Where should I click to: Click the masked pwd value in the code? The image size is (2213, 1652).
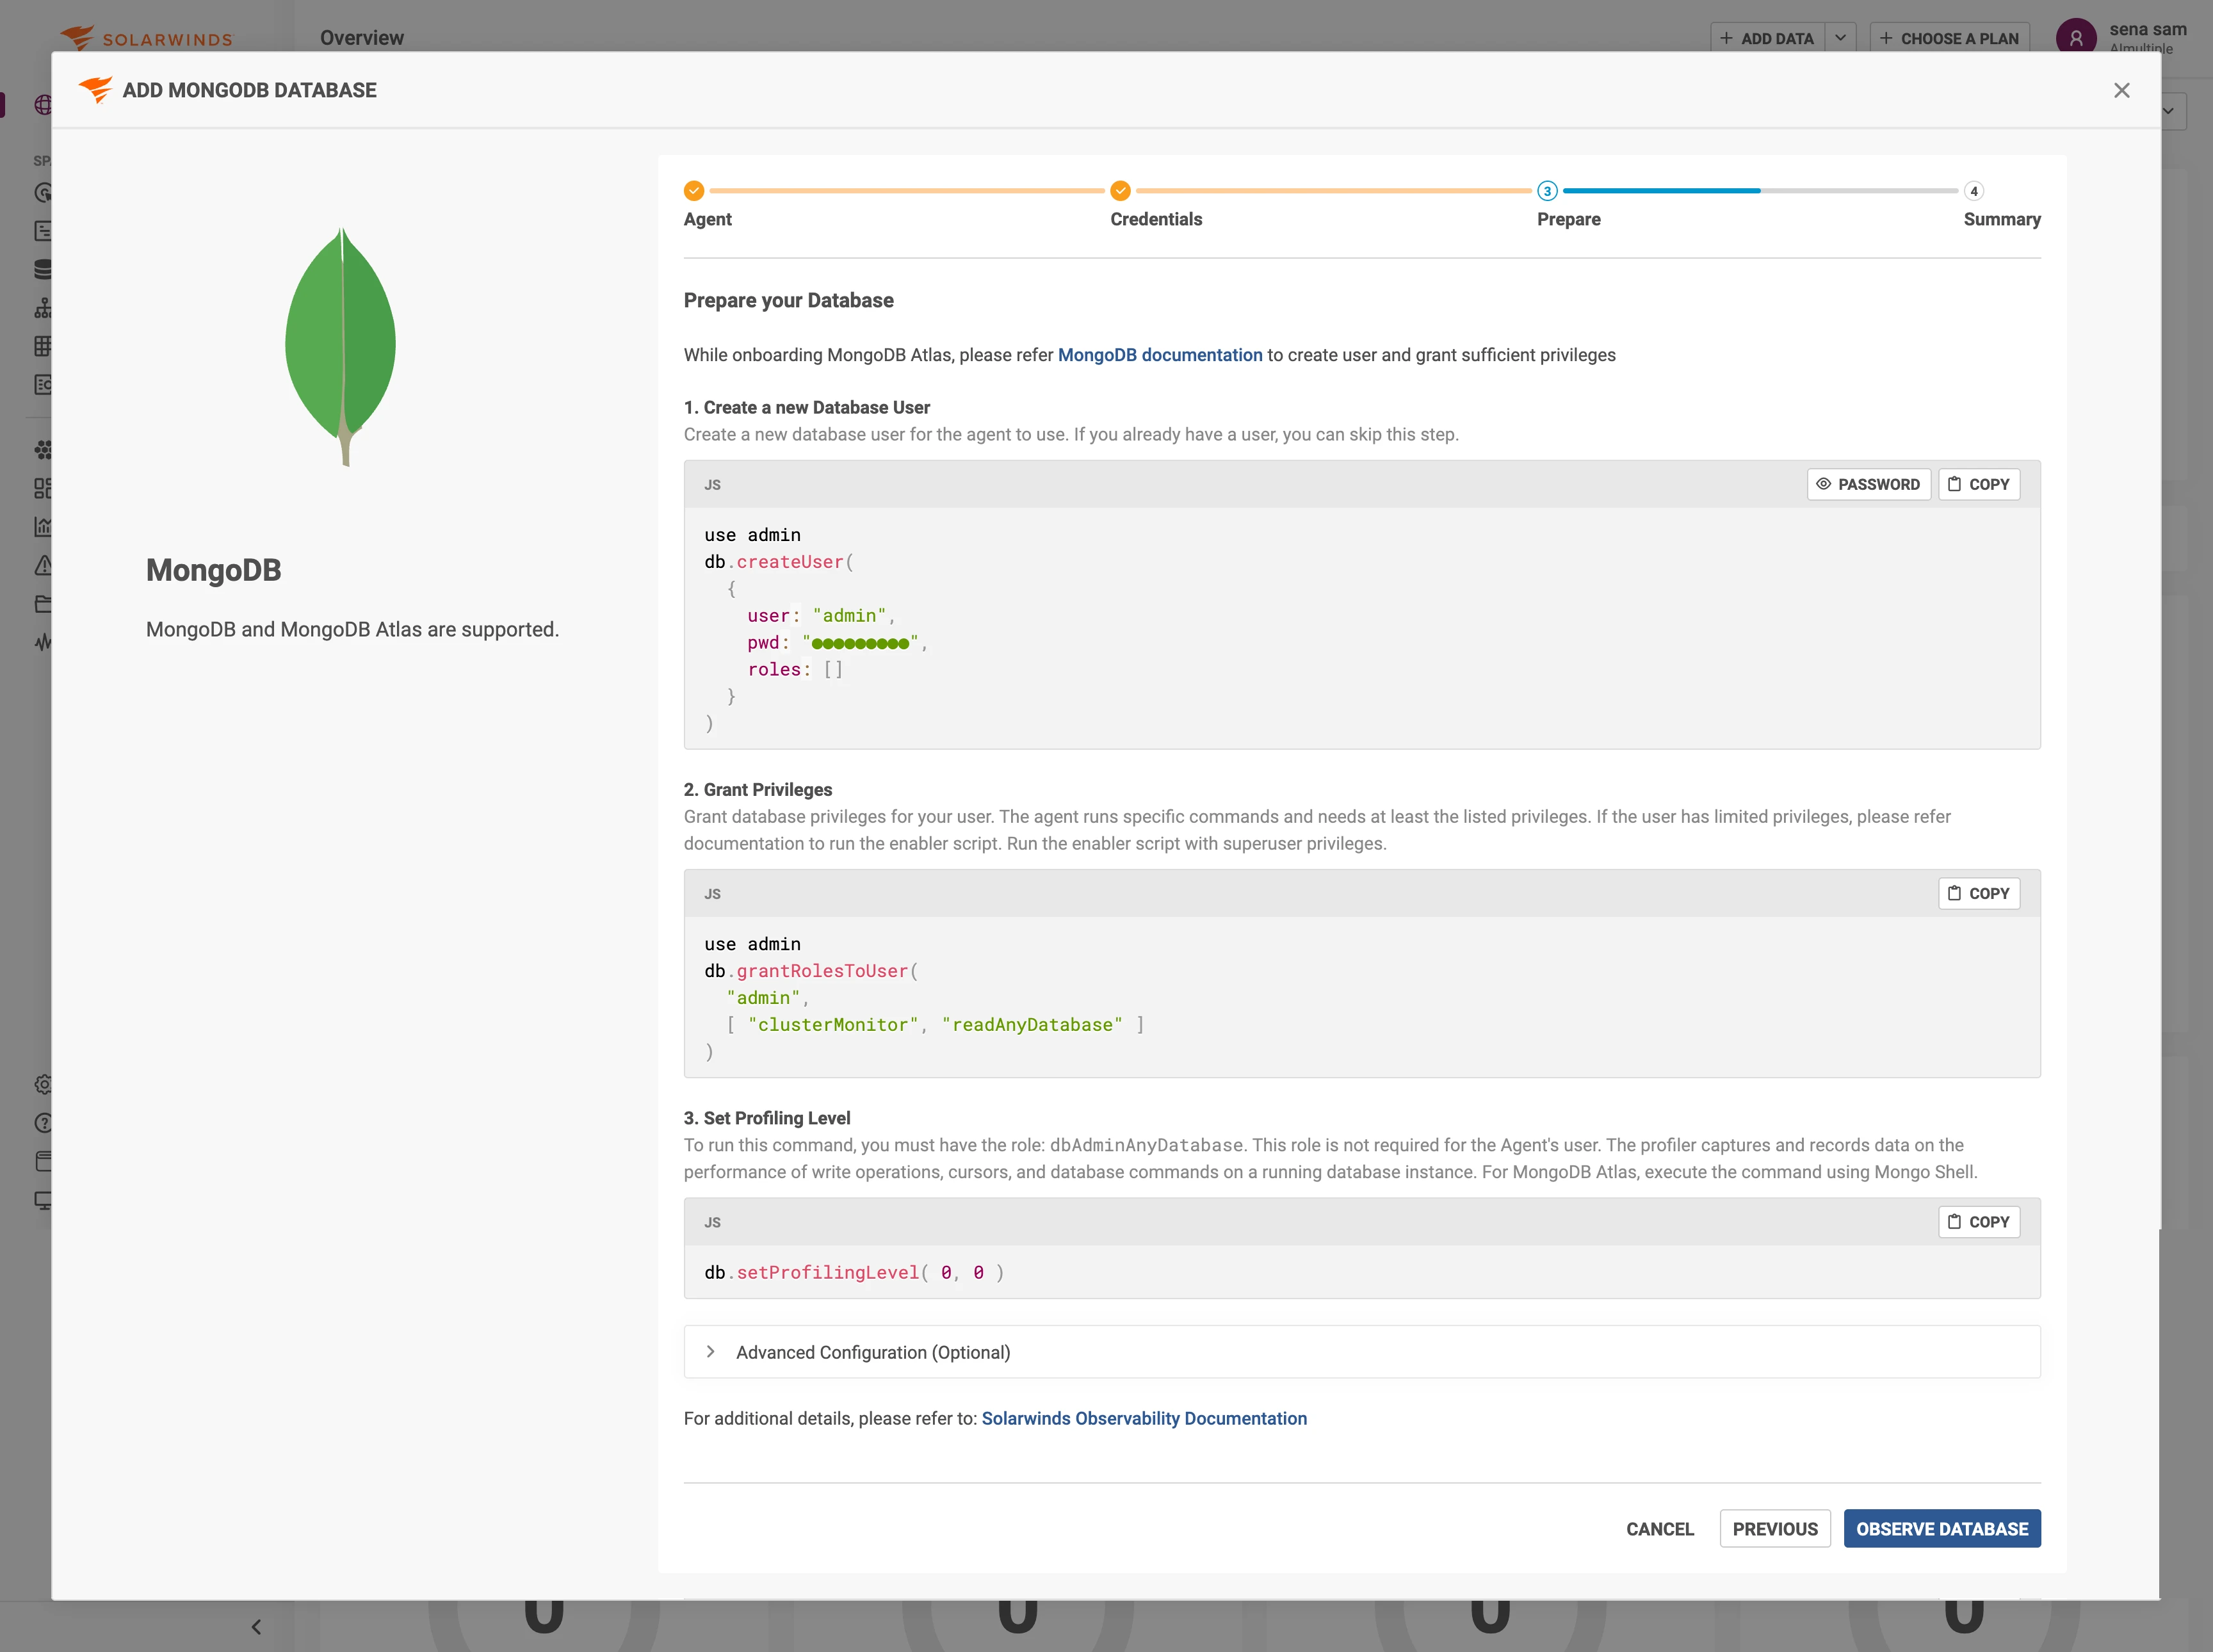(x=860, y=643)
